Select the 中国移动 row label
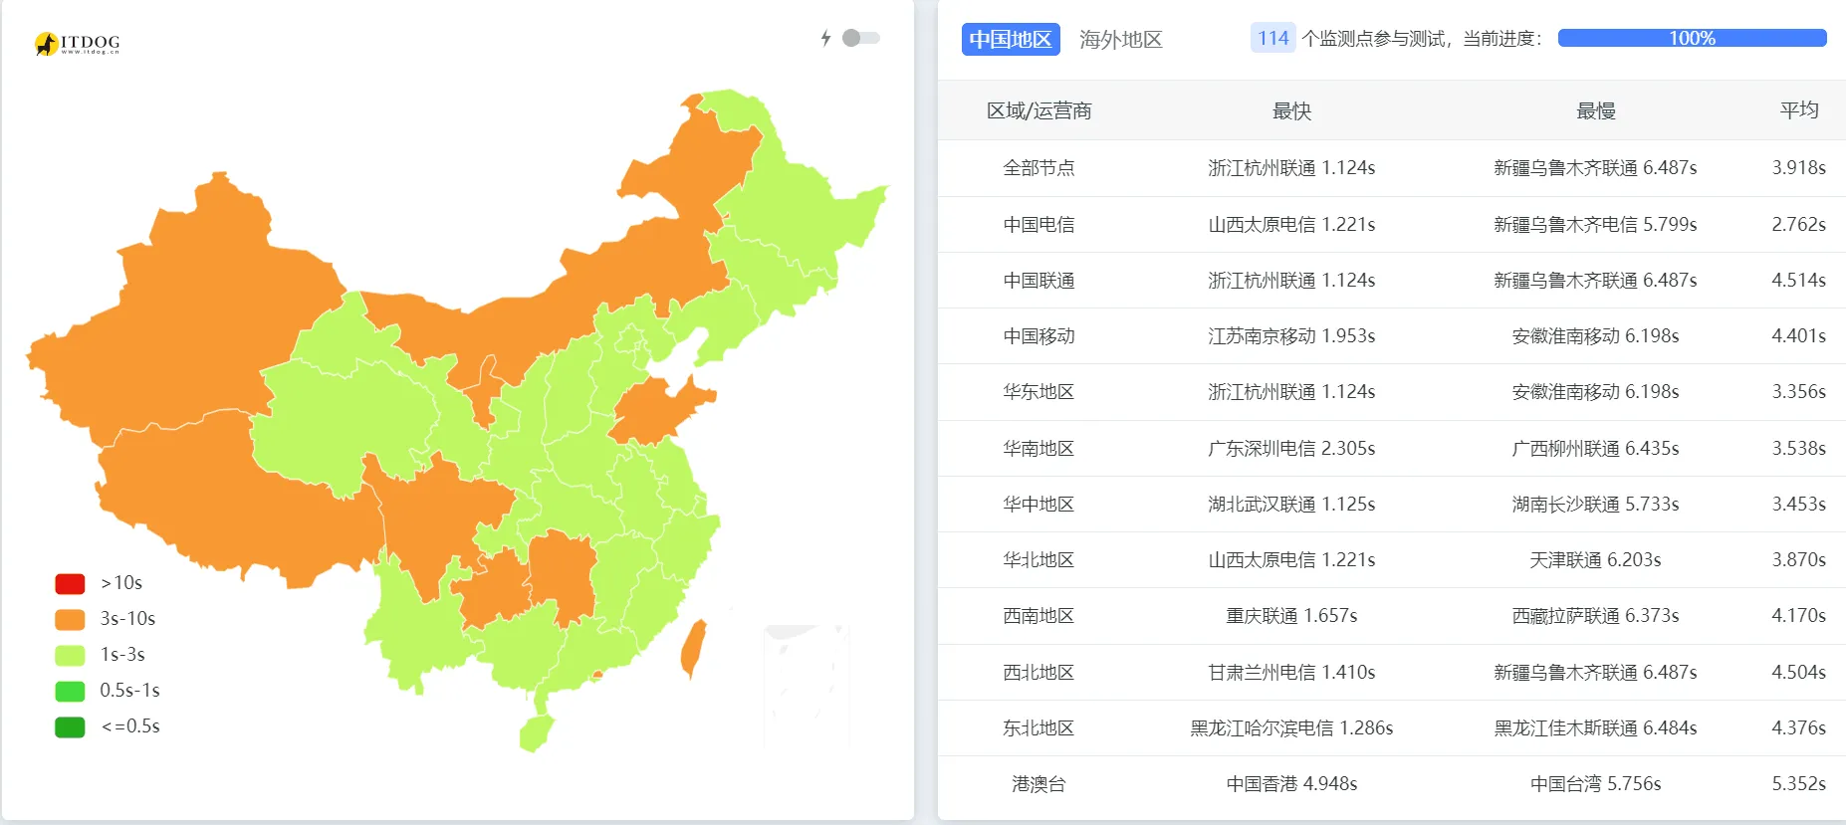The width and height of the screenshot is (1846, 825). [x=1038, y=336]
